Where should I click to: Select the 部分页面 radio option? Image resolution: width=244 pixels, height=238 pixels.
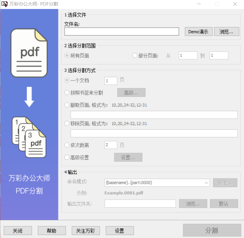pos(135,56)
